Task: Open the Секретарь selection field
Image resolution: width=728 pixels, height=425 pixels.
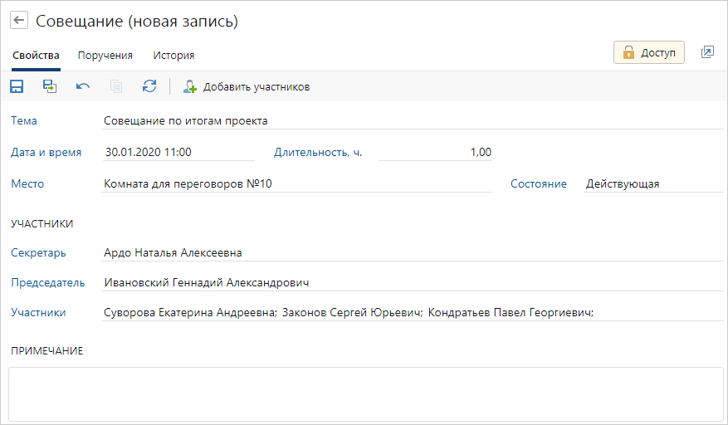Action: (411, 253)
